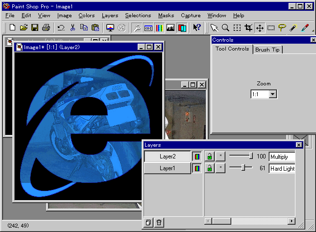
Task: Toggle the color palette toolbar button
Action: [159, 28]
